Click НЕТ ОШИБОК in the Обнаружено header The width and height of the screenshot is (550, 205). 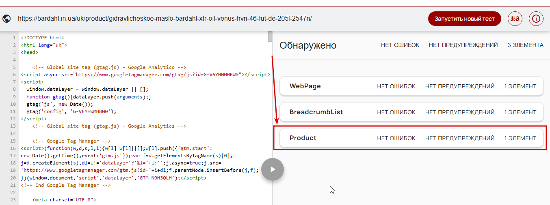click(x=400, y=45)
